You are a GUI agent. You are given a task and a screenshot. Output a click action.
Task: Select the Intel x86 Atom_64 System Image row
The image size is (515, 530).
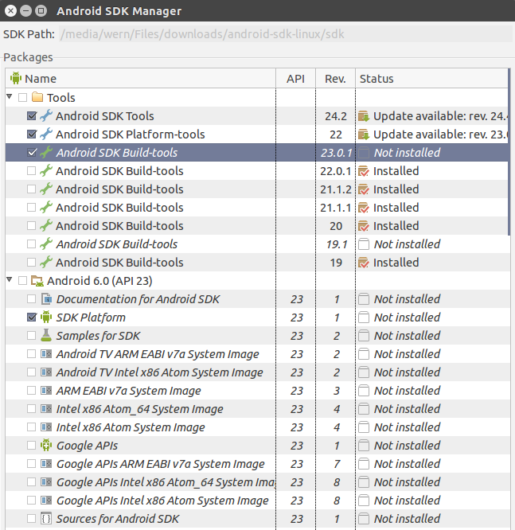tap(139, 409)
